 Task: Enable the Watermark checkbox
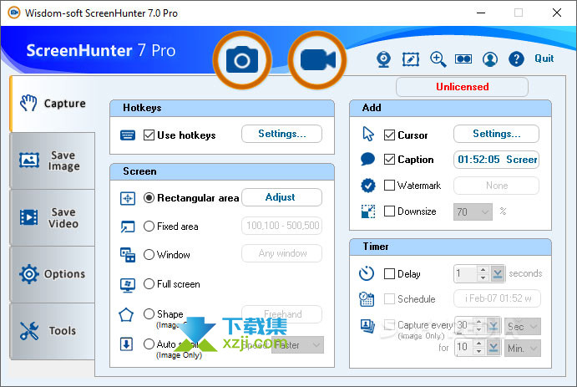(x=389, y=186)
